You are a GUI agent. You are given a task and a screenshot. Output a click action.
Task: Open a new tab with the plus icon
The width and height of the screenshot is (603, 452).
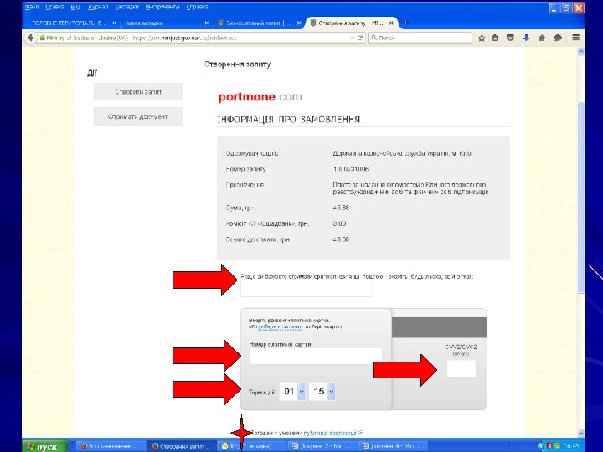(x=405, y=23)
